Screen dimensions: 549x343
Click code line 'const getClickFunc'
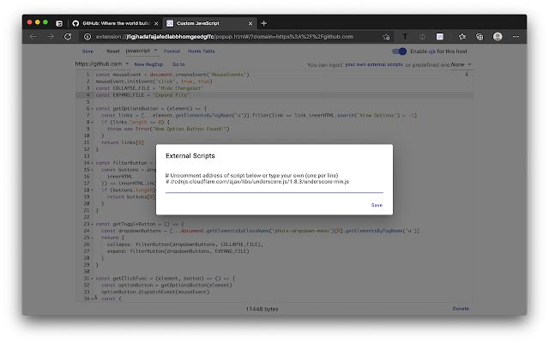(x=166, y=278)
